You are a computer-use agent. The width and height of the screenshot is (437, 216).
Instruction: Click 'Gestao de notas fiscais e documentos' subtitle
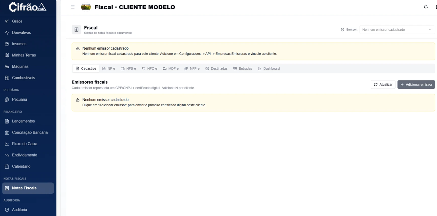pos(108,33)
